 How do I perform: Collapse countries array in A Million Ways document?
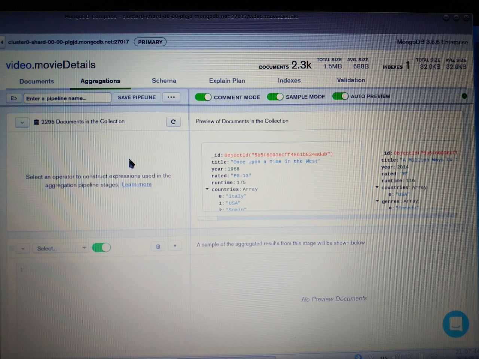(x=377, y=187)
